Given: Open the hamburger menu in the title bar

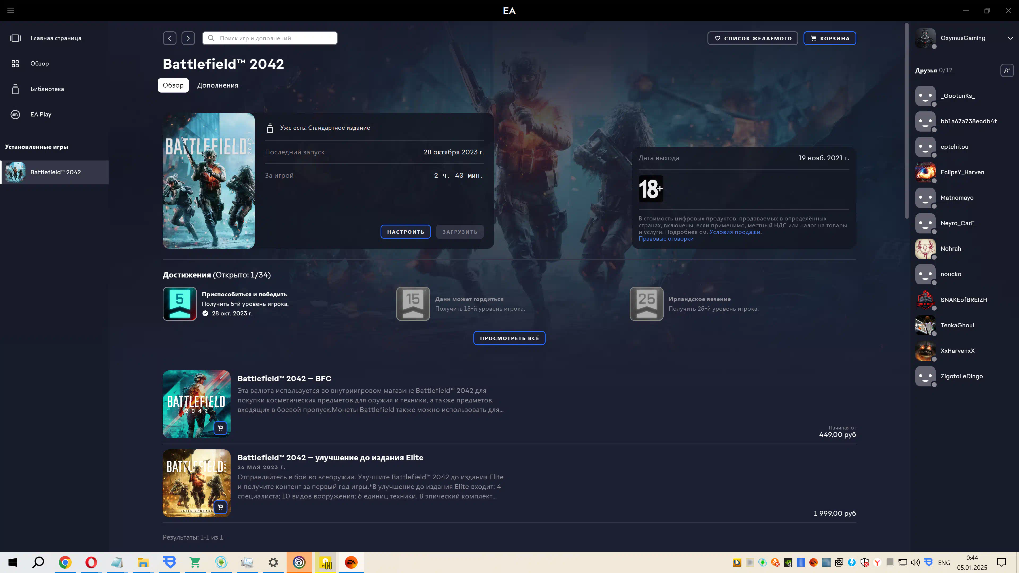Looking at the screenshot, I should (11, 10).
